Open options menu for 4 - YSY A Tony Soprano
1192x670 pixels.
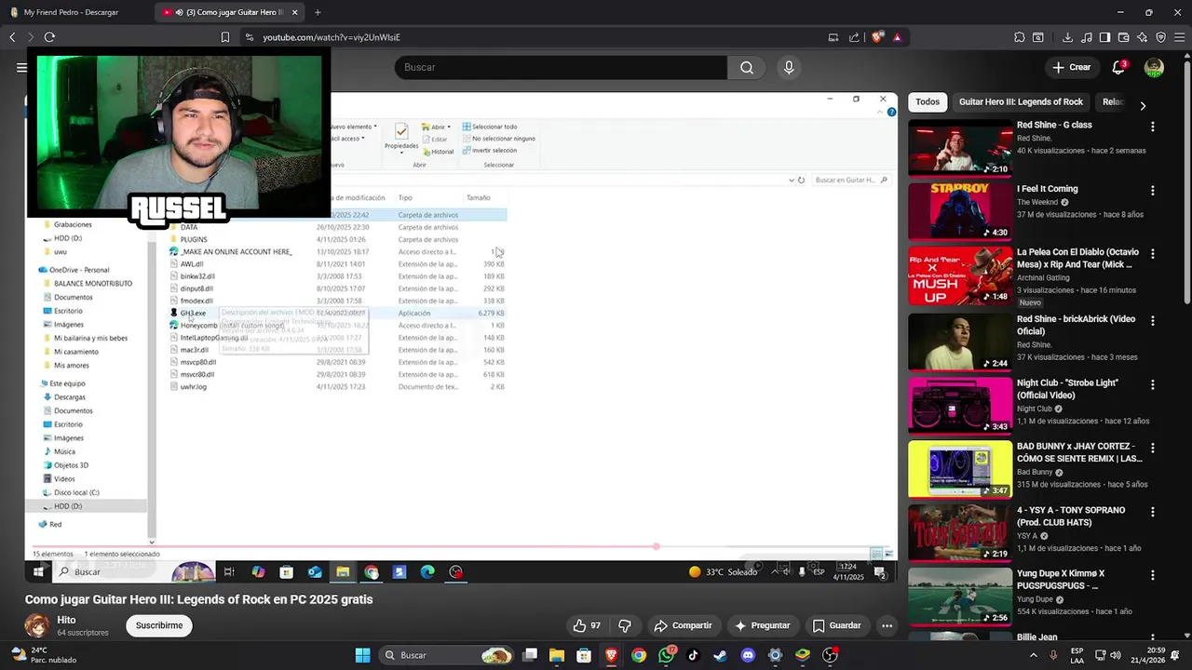tap(1153, 511)
